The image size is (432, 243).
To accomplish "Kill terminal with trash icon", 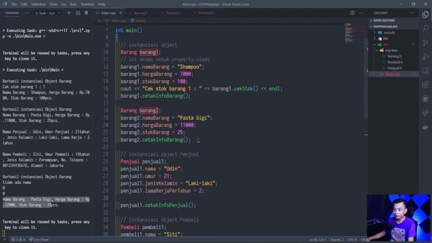I will coord(86,13).
